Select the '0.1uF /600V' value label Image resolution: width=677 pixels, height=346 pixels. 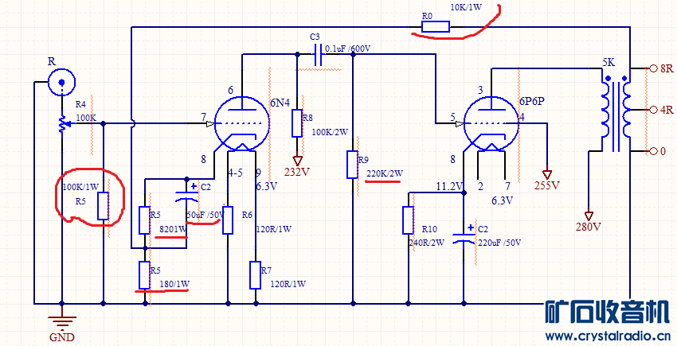click(x=347, y=49)
